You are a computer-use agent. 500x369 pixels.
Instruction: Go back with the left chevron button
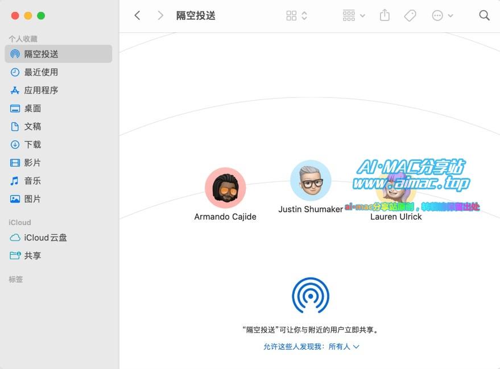(x=138, y=15)
